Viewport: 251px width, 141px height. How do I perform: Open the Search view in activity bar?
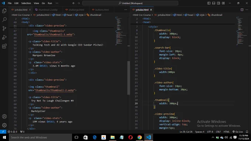(x=4, y=20)
